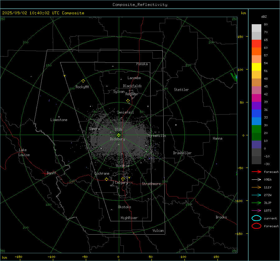
Task: Click the Sundre town label
Action: [x=94, y=128]
